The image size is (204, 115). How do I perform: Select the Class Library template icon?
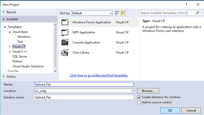click(x=65, y=52)
